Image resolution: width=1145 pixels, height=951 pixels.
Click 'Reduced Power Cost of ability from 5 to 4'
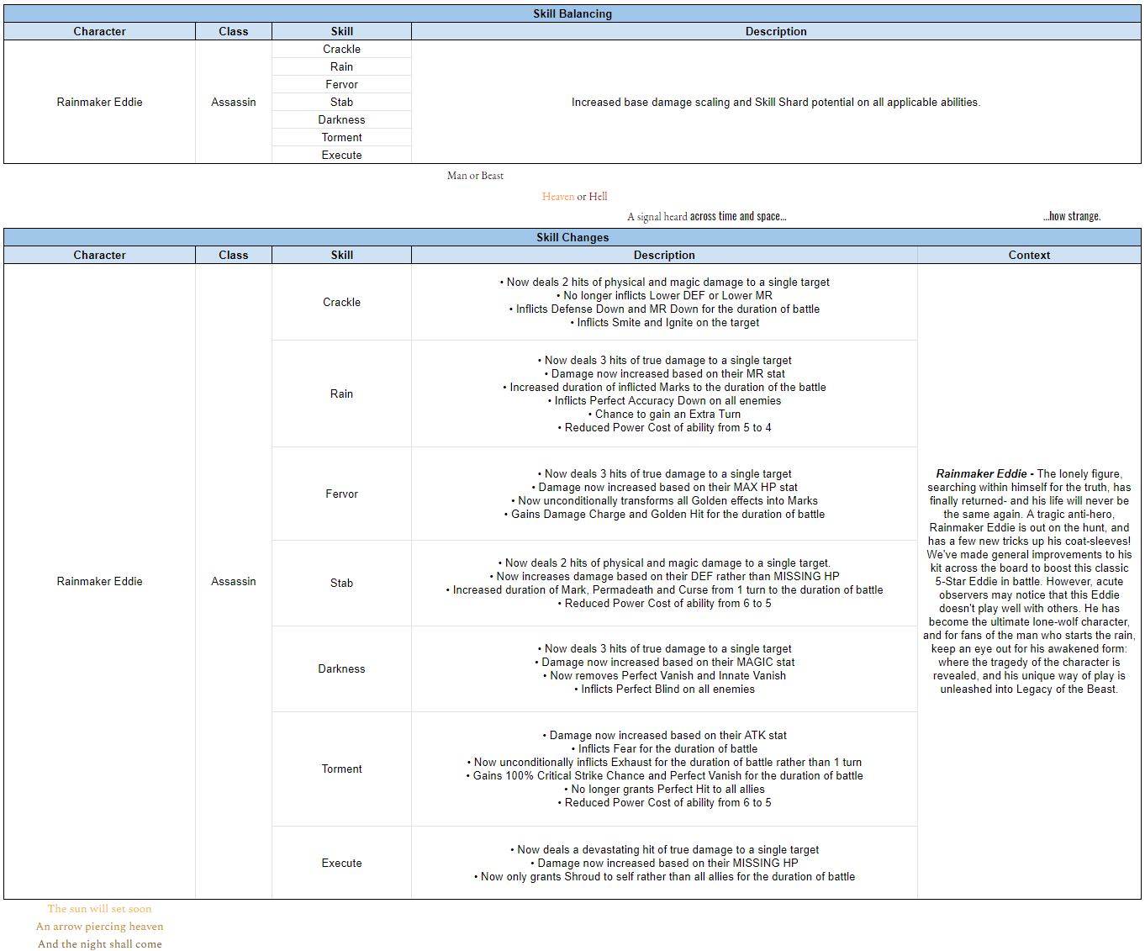click(664, 427)
